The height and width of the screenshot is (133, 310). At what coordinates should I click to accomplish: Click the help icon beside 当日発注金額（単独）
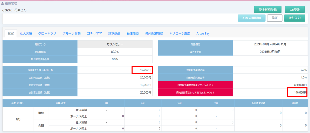pos(52,70)
